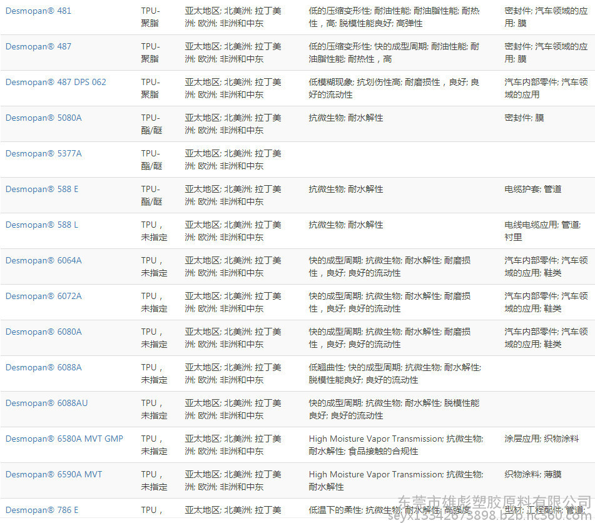The height and width of the screenshot is (523, 595).
Task: Follow the Desmopan® 5080A link
Action: [x=44, y=118]
